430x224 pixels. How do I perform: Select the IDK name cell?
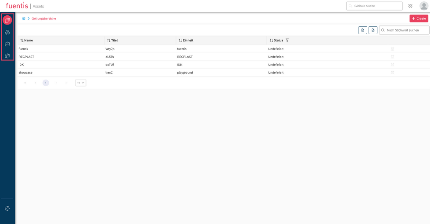coord(21,65)
